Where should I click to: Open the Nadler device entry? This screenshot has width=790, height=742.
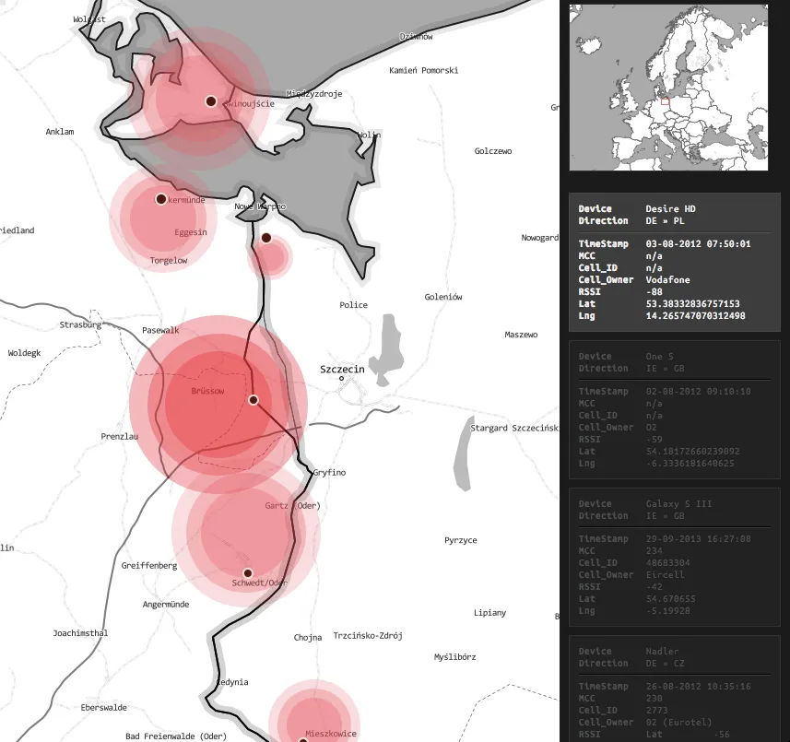pyautogui.click(x=675, y=689)
